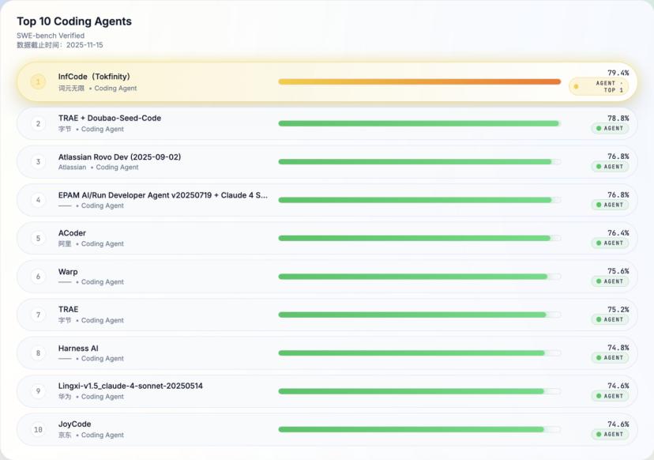This screenshot has height=460, width=654.
Task: Click the rank 9 badge beside Lingxi
Action: pos(38,391)
